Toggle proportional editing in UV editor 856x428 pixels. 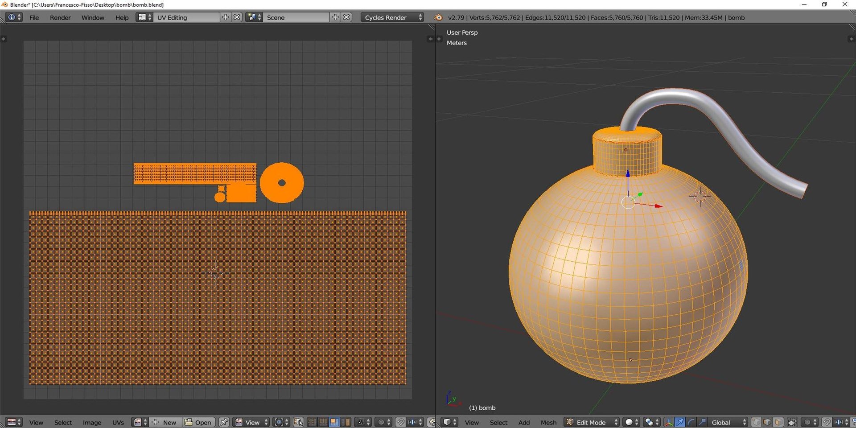coord(383,422)
